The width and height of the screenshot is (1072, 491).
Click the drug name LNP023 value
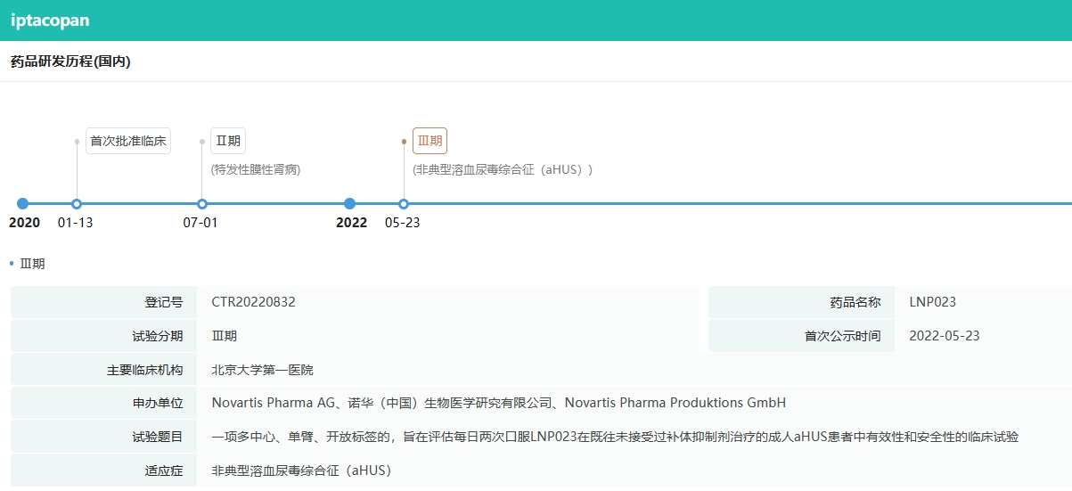(x=932, y=302)
